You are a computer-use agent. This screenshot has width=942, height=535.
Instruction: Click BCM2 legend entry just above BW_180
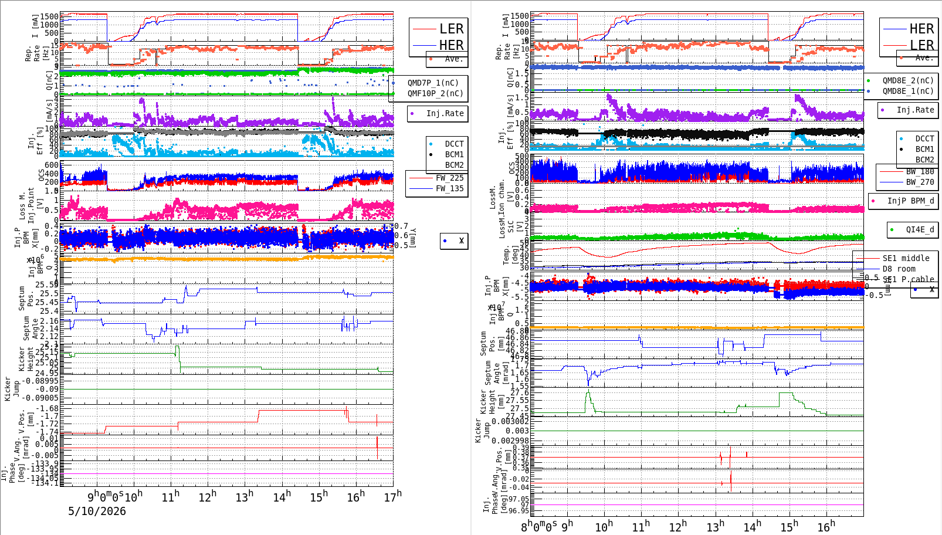pos(924,160)
